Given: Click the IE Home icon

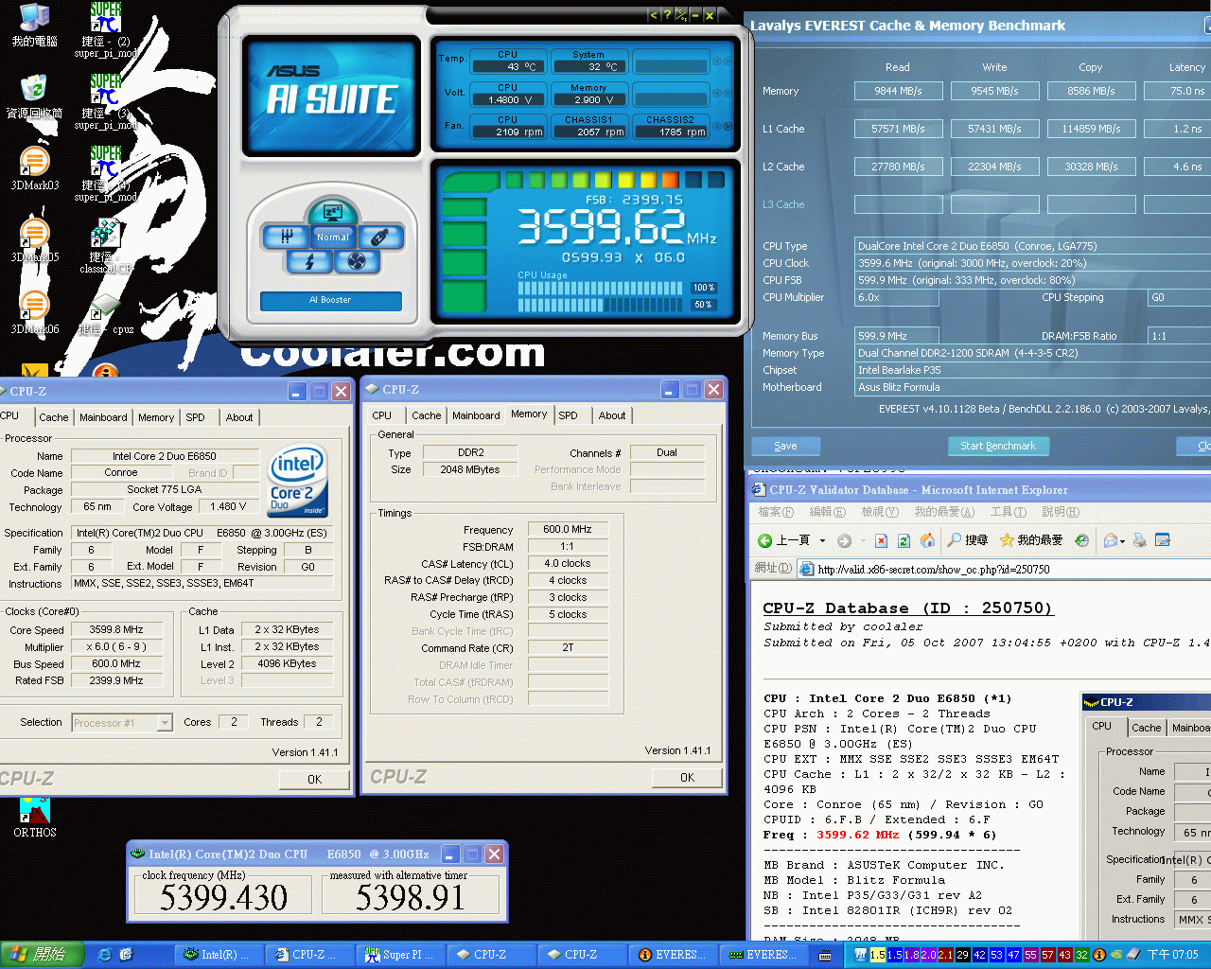Looking at the screenshot, I should point(928,540).
